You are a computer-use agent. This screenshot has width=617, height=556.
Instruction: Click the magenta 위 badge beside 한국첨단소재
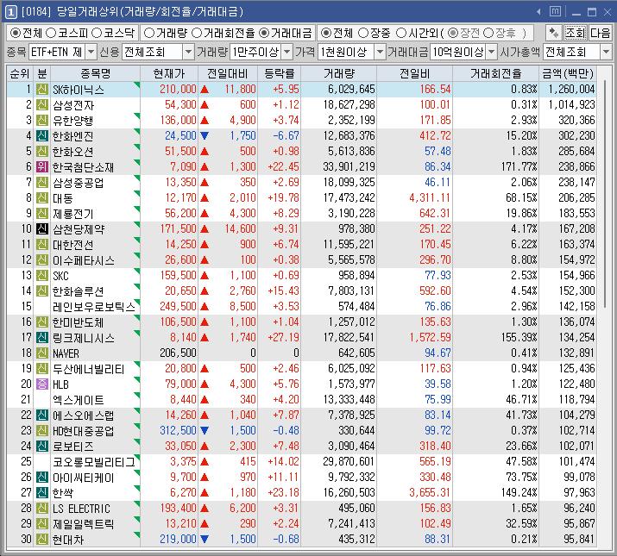click(x=42, y=166)
